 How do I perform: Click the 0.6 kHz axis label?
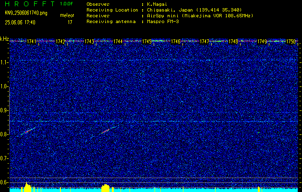(4, 182)
